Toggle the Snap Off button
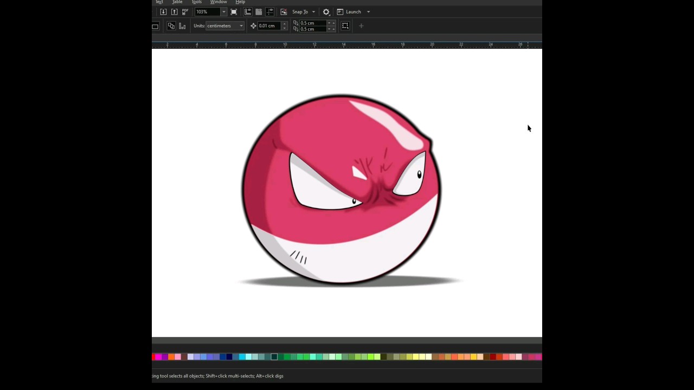 point(284,12)
